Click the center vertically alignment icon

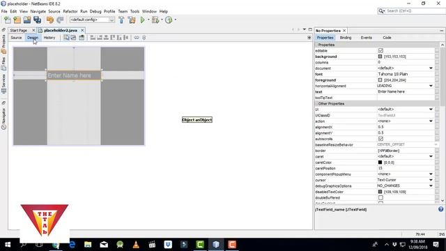[x=125, y=38]
